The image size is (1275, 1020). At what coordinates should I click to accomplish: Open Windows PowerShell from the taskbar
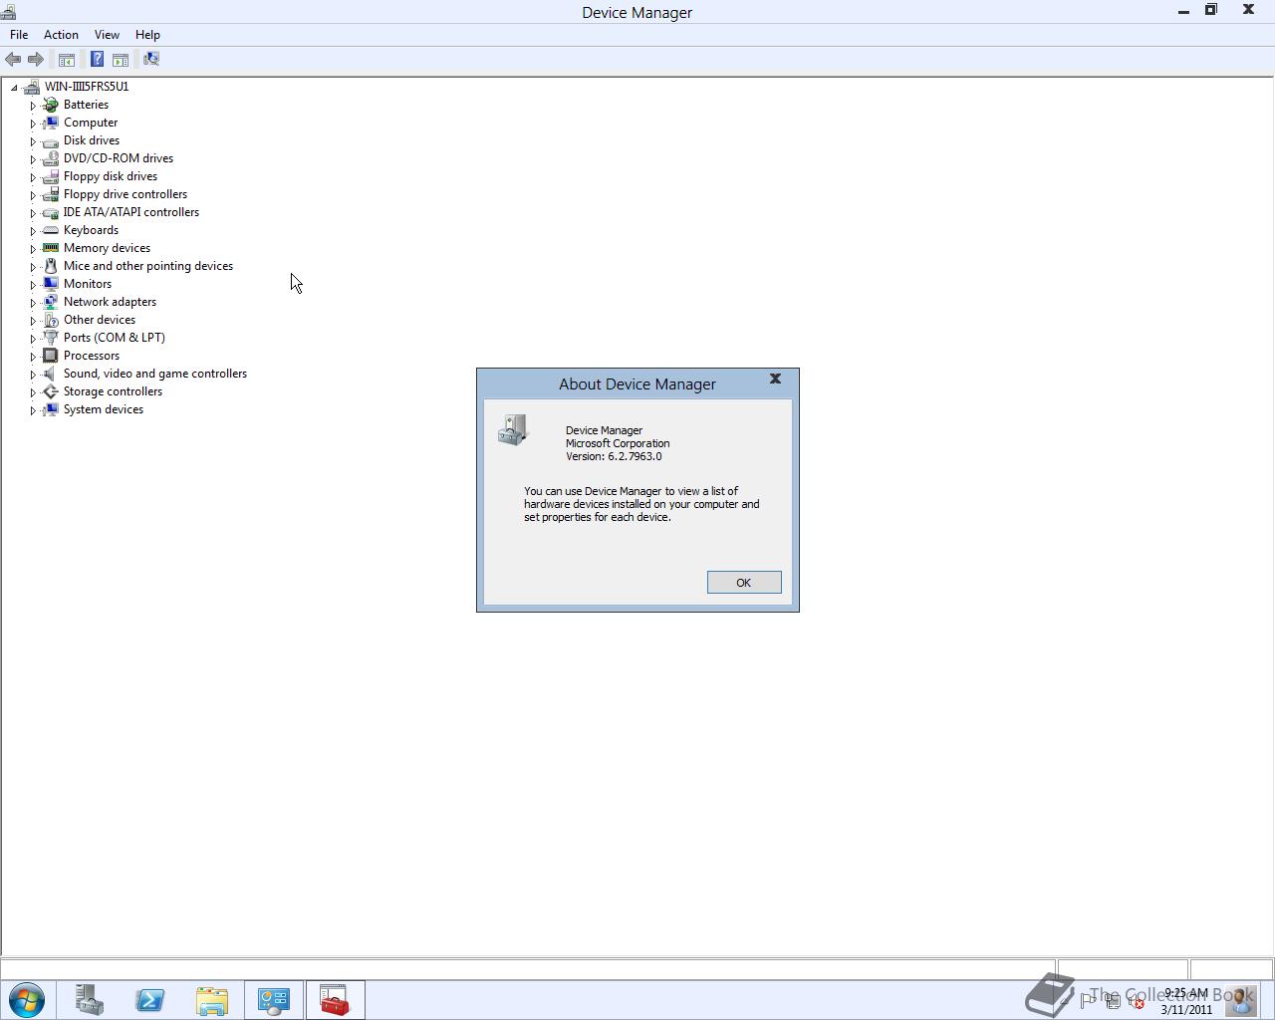click(150, 1000)
